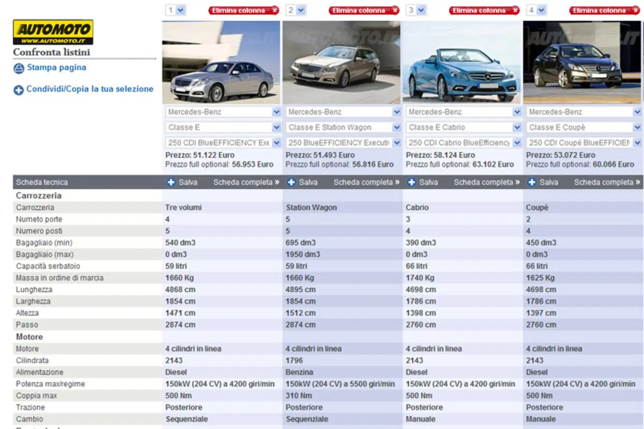Click the plus icon beside Condividi/Copia
Screen dimensions: 644x429
click(19, 90)
